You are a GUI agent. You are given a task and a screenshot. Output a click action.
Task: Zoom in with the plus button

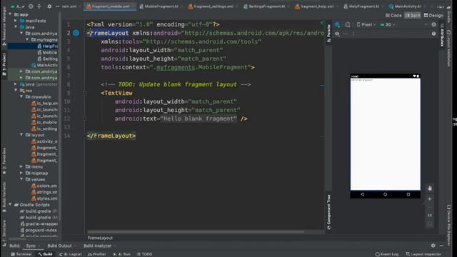(x=430, y=199)
